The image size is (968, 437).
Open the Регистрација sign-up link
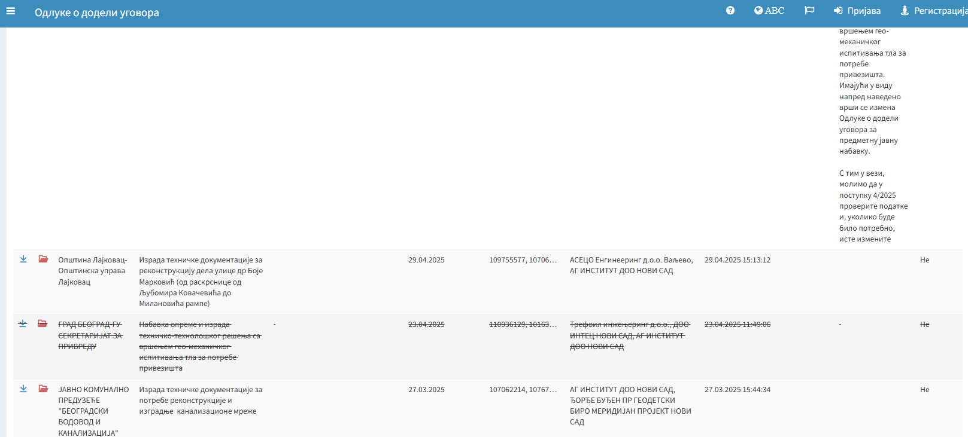tap(934, 11)
